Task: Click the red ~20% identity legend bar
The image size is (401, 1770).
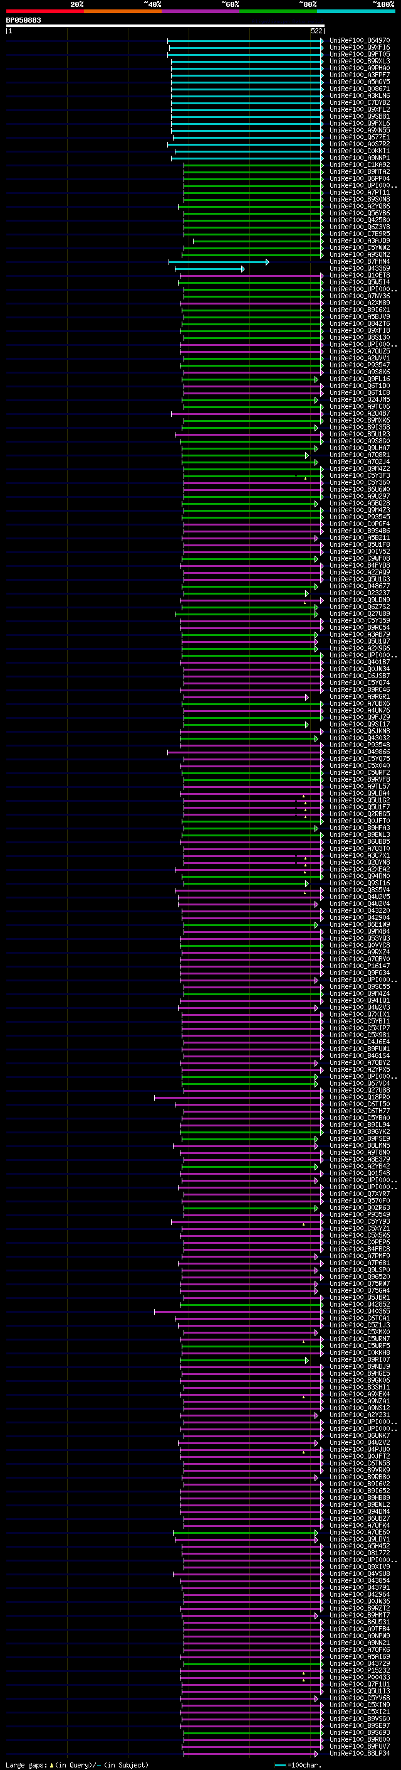Action: 44,11
